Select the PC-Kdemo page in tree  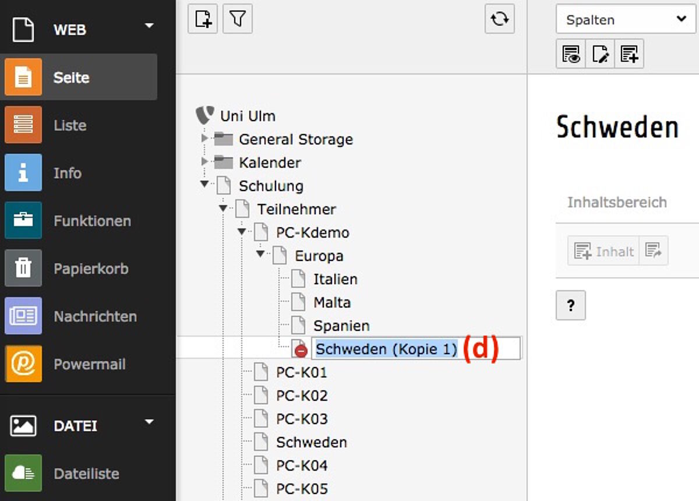pos(313,232)
